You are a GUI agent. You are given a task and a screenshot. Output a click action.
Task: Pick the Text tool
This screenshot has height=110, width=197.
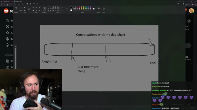(x=39, y=7)
